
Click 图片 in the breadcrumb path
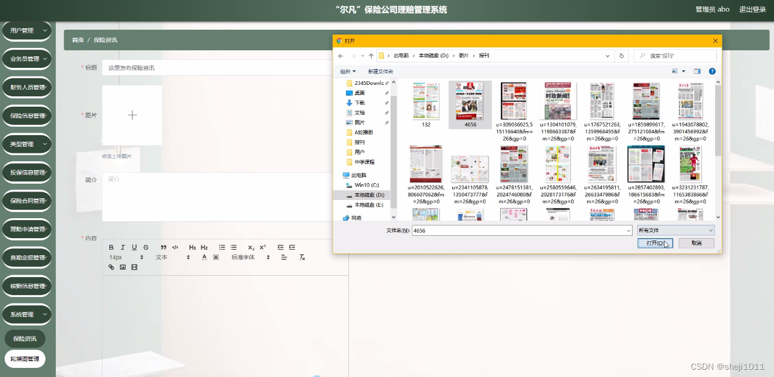point(463,56)
